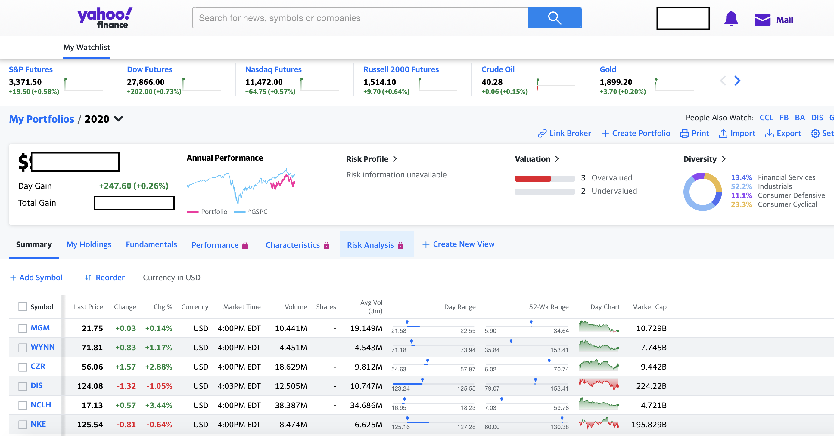This screenshot has width=834, height=436.
Task: Open Mail envelope icon
Action: coord(762,20)
